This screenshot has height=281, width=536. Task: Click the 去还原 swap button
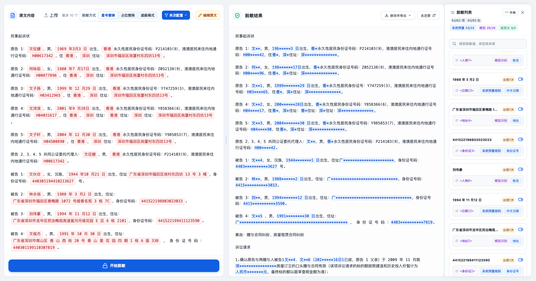(428, 15)
